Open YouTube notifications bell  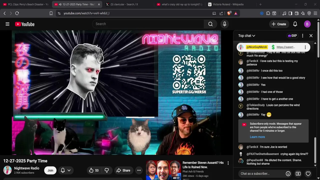pyautogui.click(x=295, y=24)
